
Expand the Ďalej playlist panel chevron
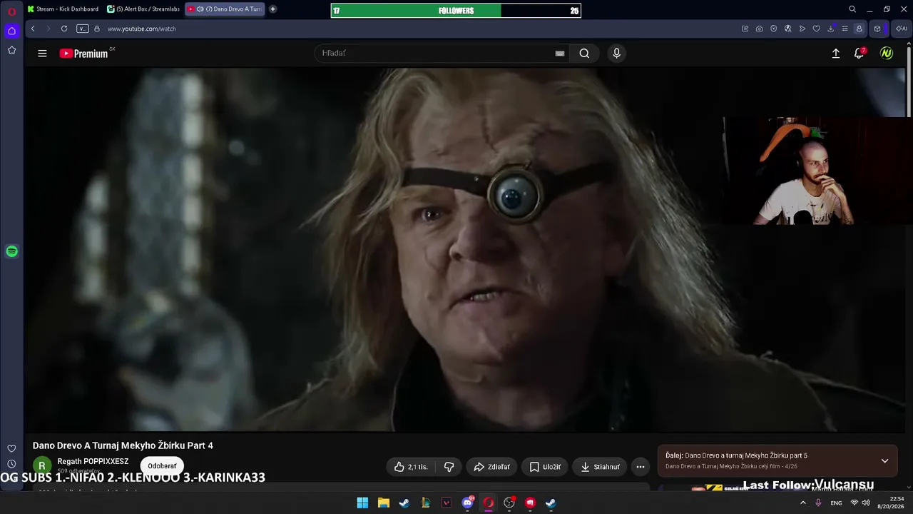point(884,460)
